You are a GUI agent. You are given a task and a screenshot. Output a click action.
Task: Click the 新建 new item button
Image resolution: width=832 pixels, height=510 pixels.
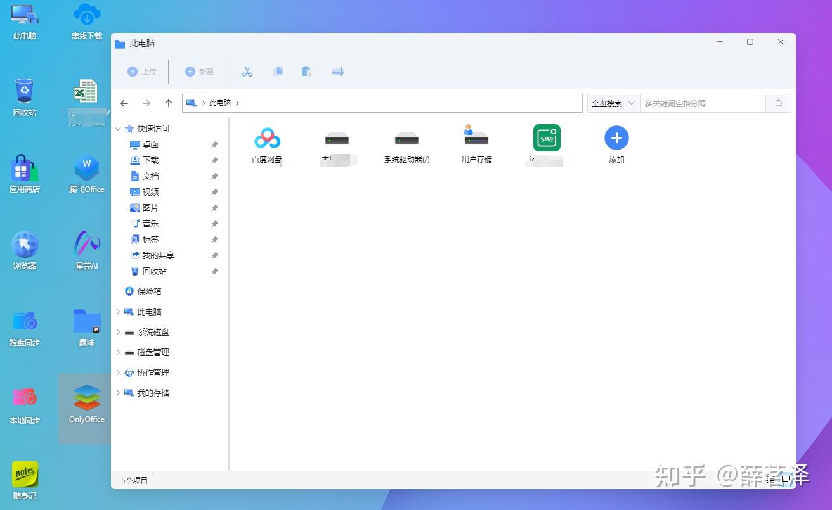pyautogui.click(x=199, y=71)
